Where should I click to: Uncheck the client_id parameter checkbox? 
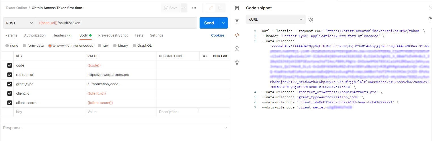[x=10, y=93]
